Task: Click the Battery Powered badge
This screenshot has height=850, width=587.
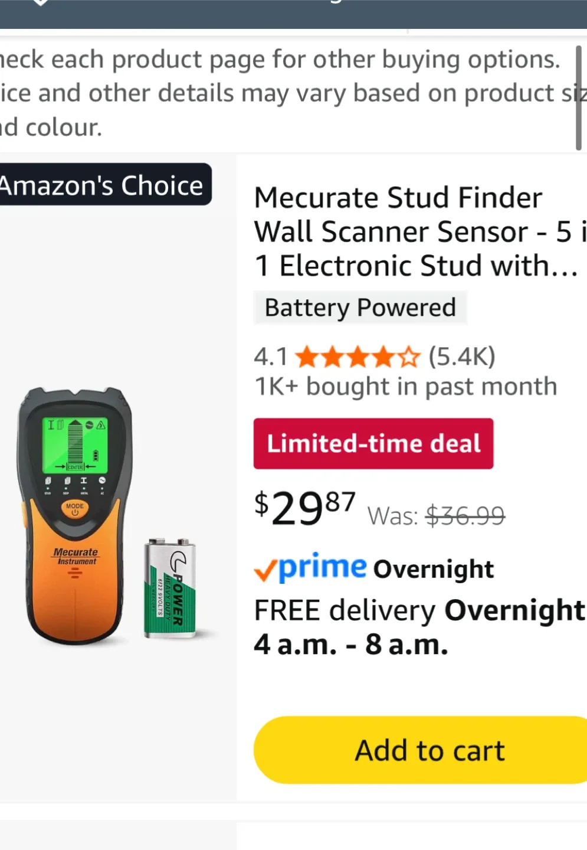Action: (x=360, y=307)
